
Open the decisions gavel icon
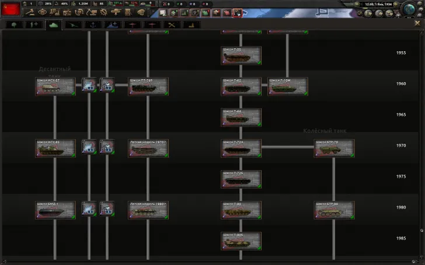(x=30, y=12)
